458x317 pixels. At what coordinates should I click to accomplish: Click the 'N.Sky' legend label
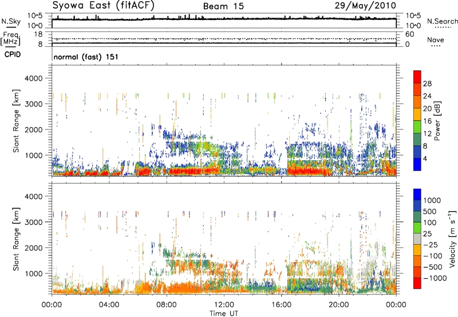click(11, 21)
